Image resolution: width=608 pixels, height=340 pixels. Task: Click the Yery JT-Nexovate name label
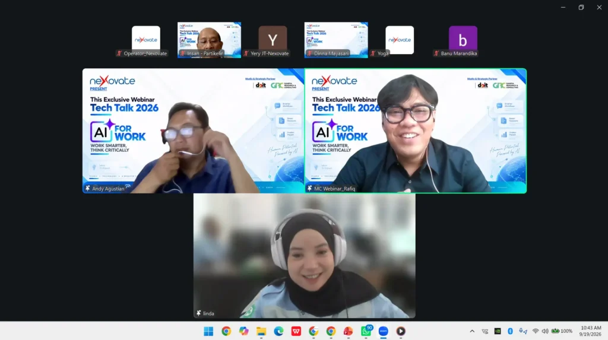pos(270,53)
